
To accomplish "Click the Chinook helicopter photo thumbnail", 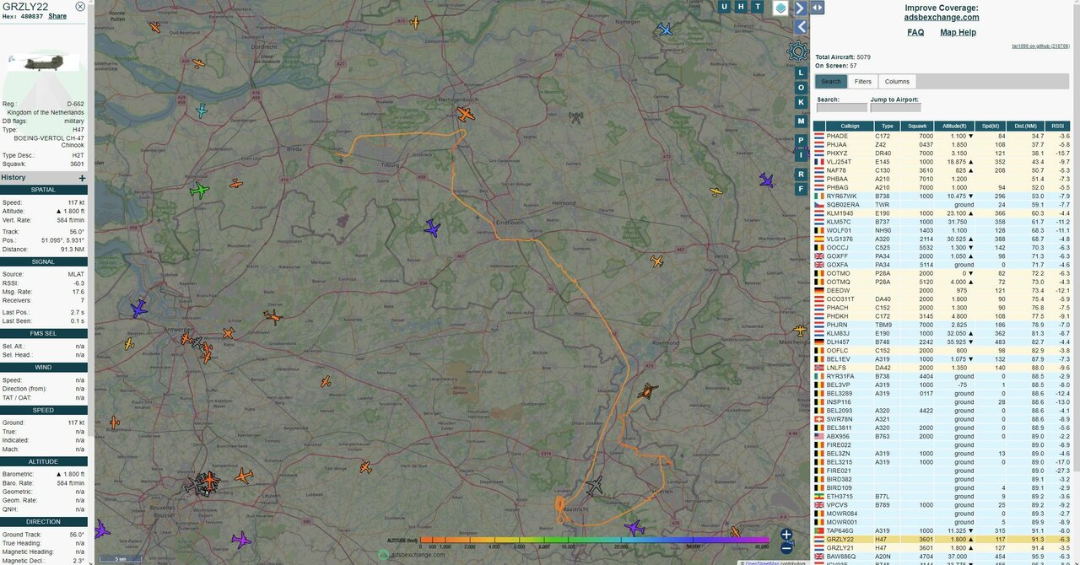I will click(x=42, y=63).
